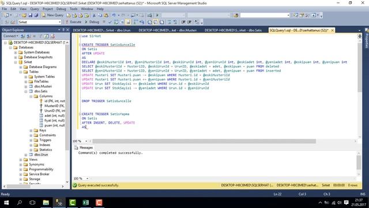Collapse the dbo.Satis table node
369x208 pixels.
point(26,91)
